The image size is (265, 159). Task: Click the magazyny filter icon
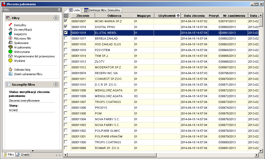(11, 34)
